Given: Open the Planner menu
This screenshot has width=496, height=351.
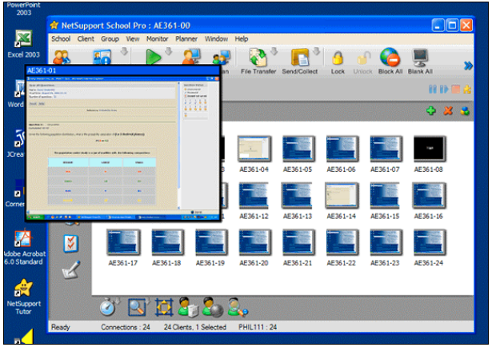Looking at the screenshot, I should tap(186, 38).
